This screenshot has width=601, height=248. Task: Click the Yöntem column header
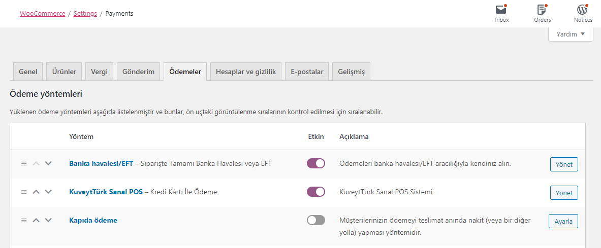[81, 136]
